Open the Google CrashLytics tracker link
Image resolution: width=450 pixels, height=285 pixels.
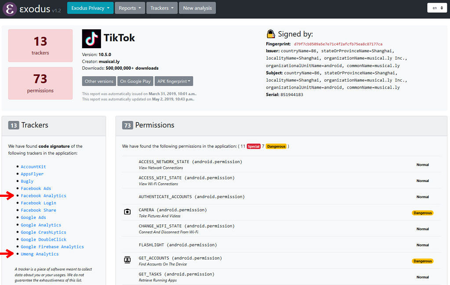44,232
